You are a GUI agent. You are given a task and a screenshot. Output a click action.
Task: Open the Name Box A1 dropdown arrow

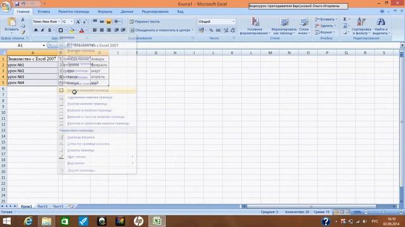[44, 45]
